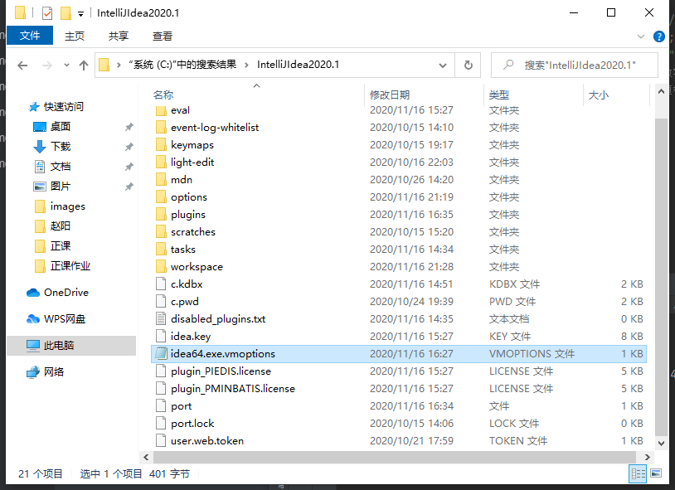Select the plugin_PIEDIS.license file icon
This screenshot has height=490, width=675.
[x=161, y=371]
